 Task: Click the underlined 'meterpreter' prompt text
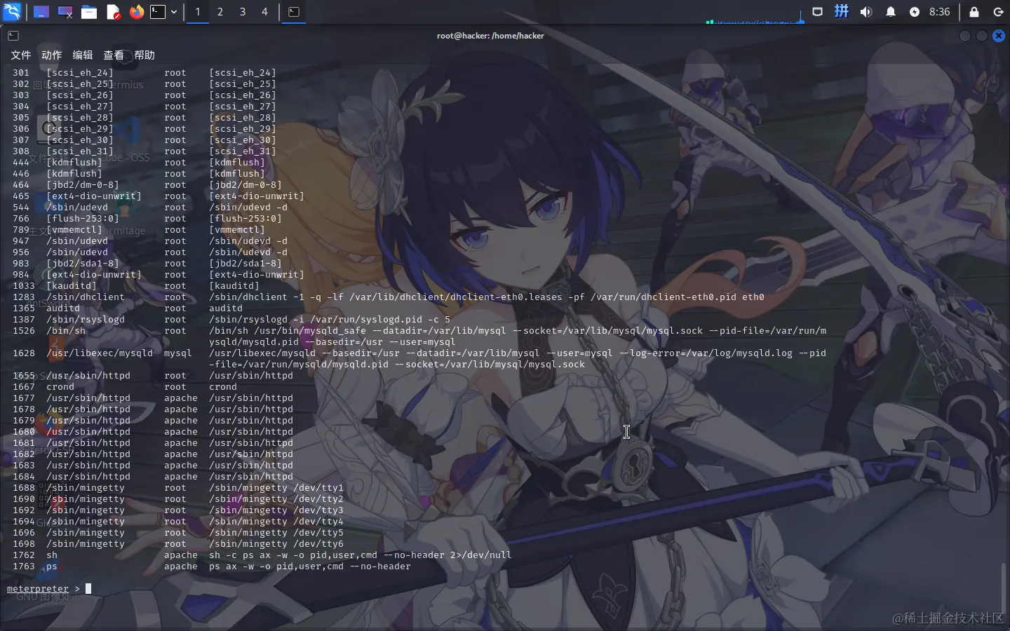pyautogui.click(x=38, y=589)
